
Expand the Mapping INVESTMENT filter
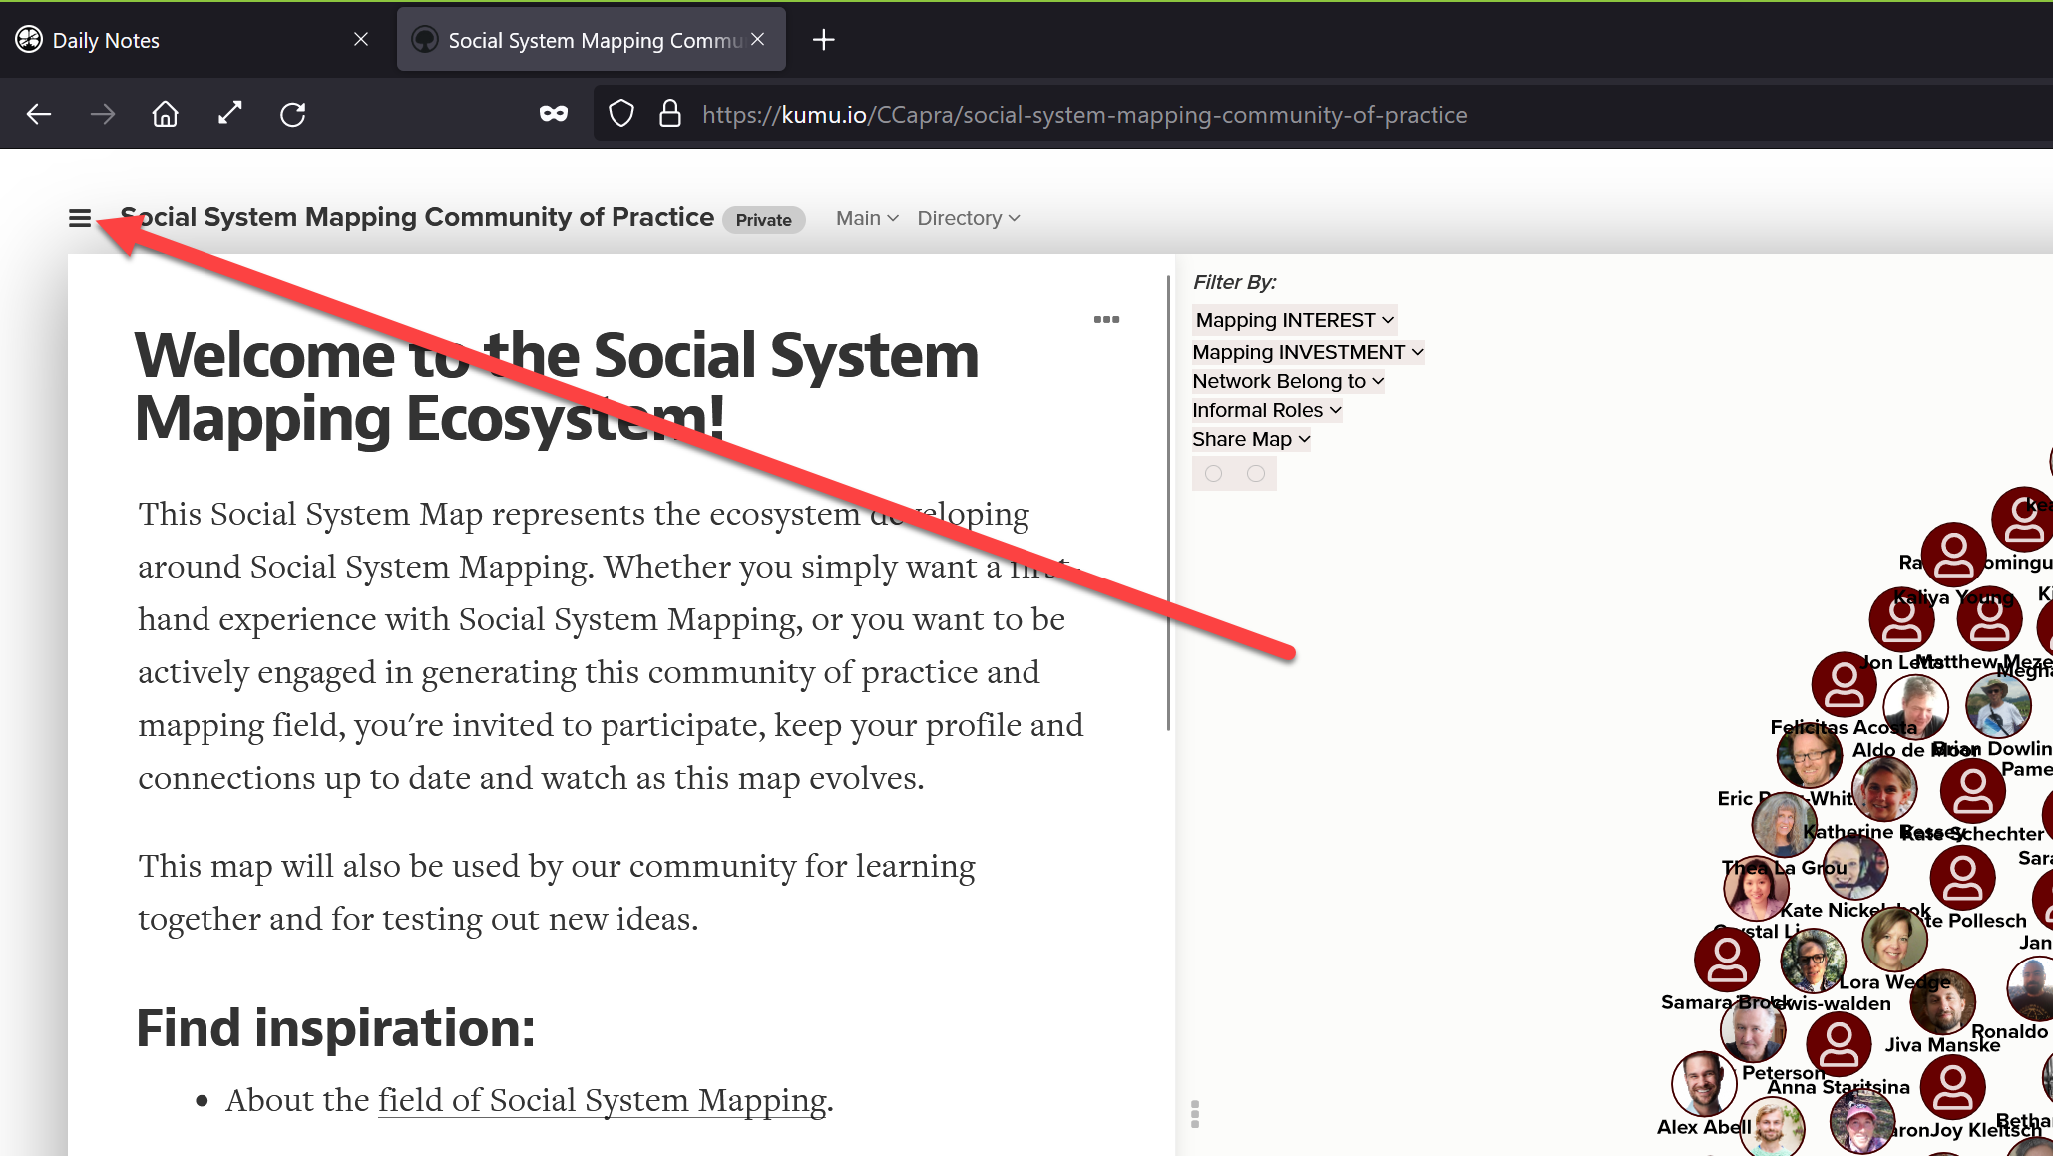pos(1307,352)
